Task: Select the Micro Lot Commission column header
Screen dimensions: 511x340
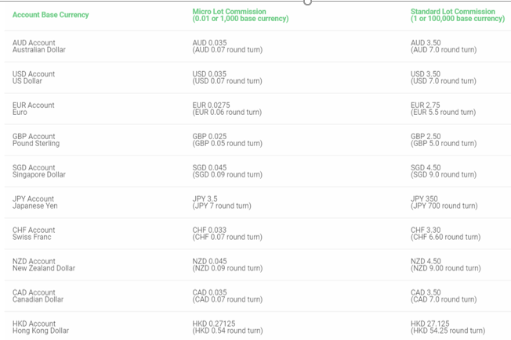Action: point(240,15)
